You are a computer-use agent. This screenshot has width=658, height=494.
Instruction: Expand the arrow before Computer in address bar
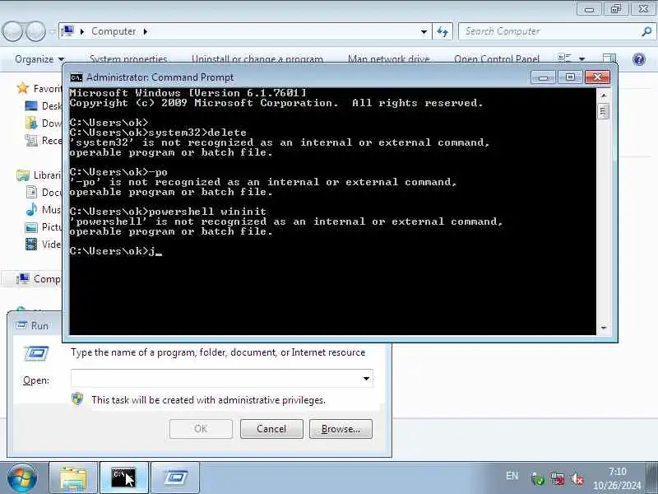[81, 31]
